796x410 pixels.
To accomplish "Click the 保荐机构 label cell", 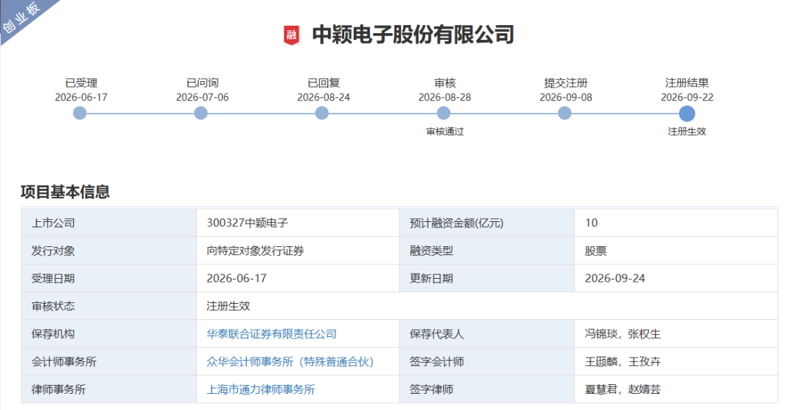I will click(x=108, y=334).
